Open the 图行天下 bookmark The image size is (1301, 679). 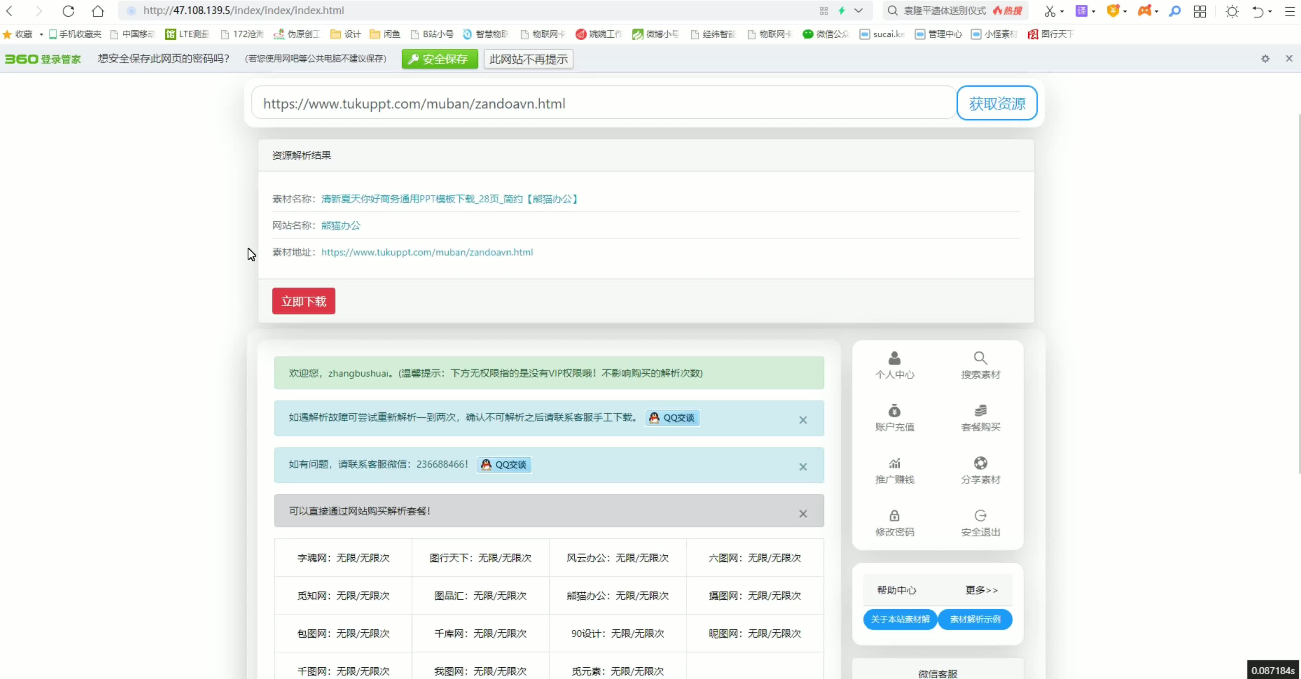click(x=1051, y=34)
